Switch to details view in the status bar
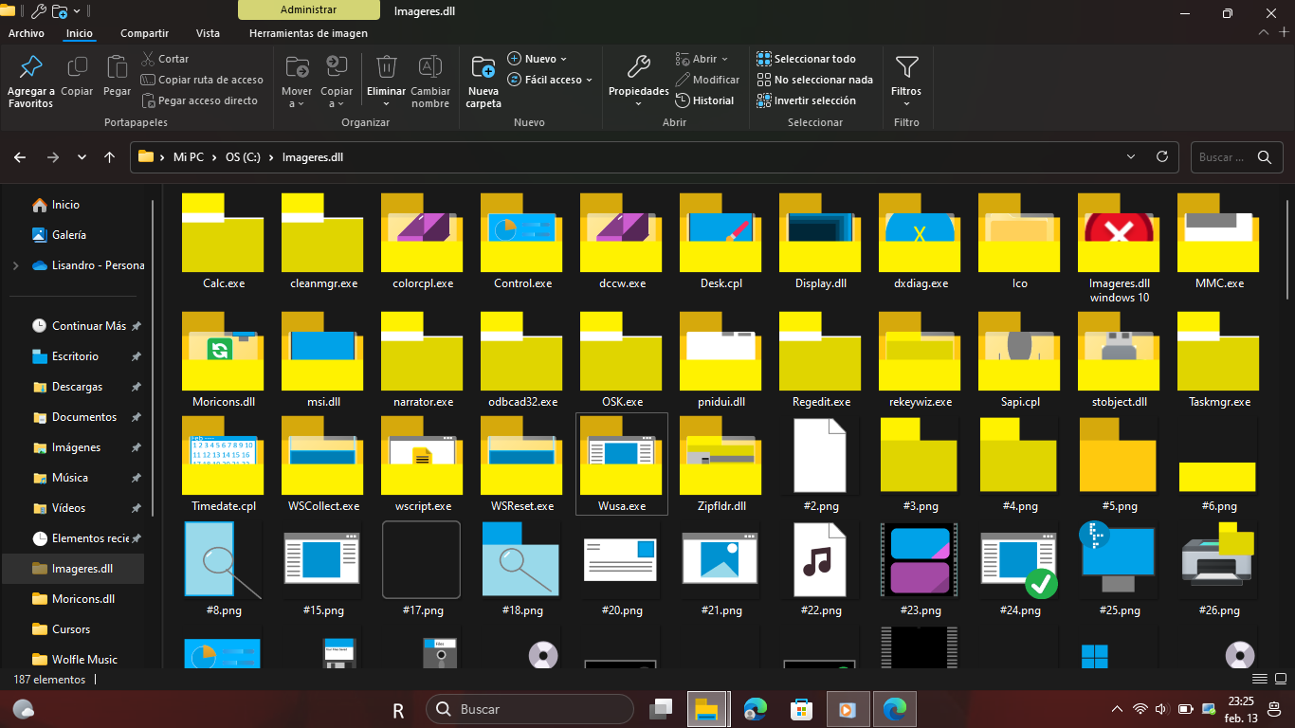 [x=1260, y=679]
